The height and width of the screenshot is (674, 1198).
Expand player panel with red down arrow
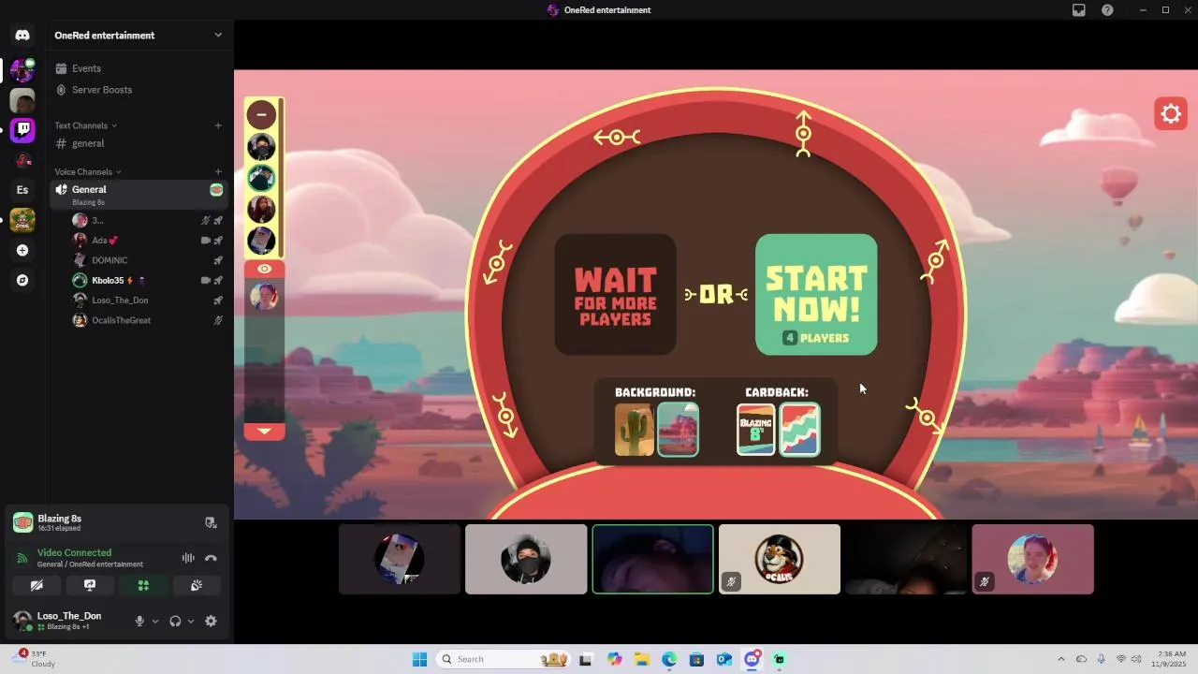[265, 432]
